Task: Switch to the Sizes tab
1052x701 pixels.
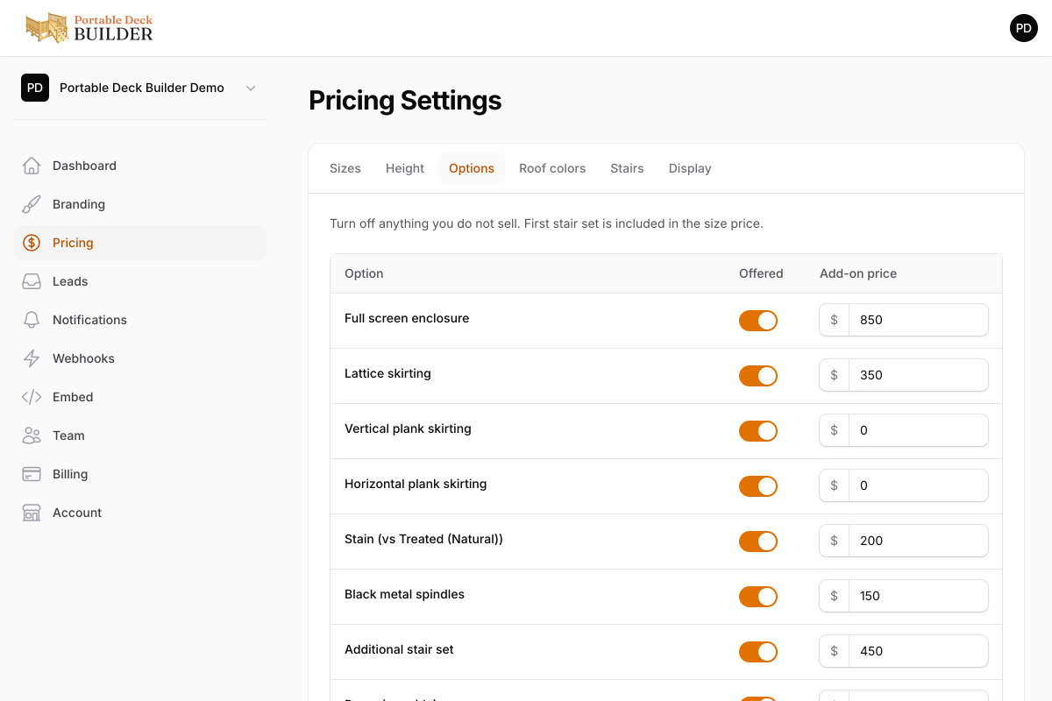Action: [345, 168]
